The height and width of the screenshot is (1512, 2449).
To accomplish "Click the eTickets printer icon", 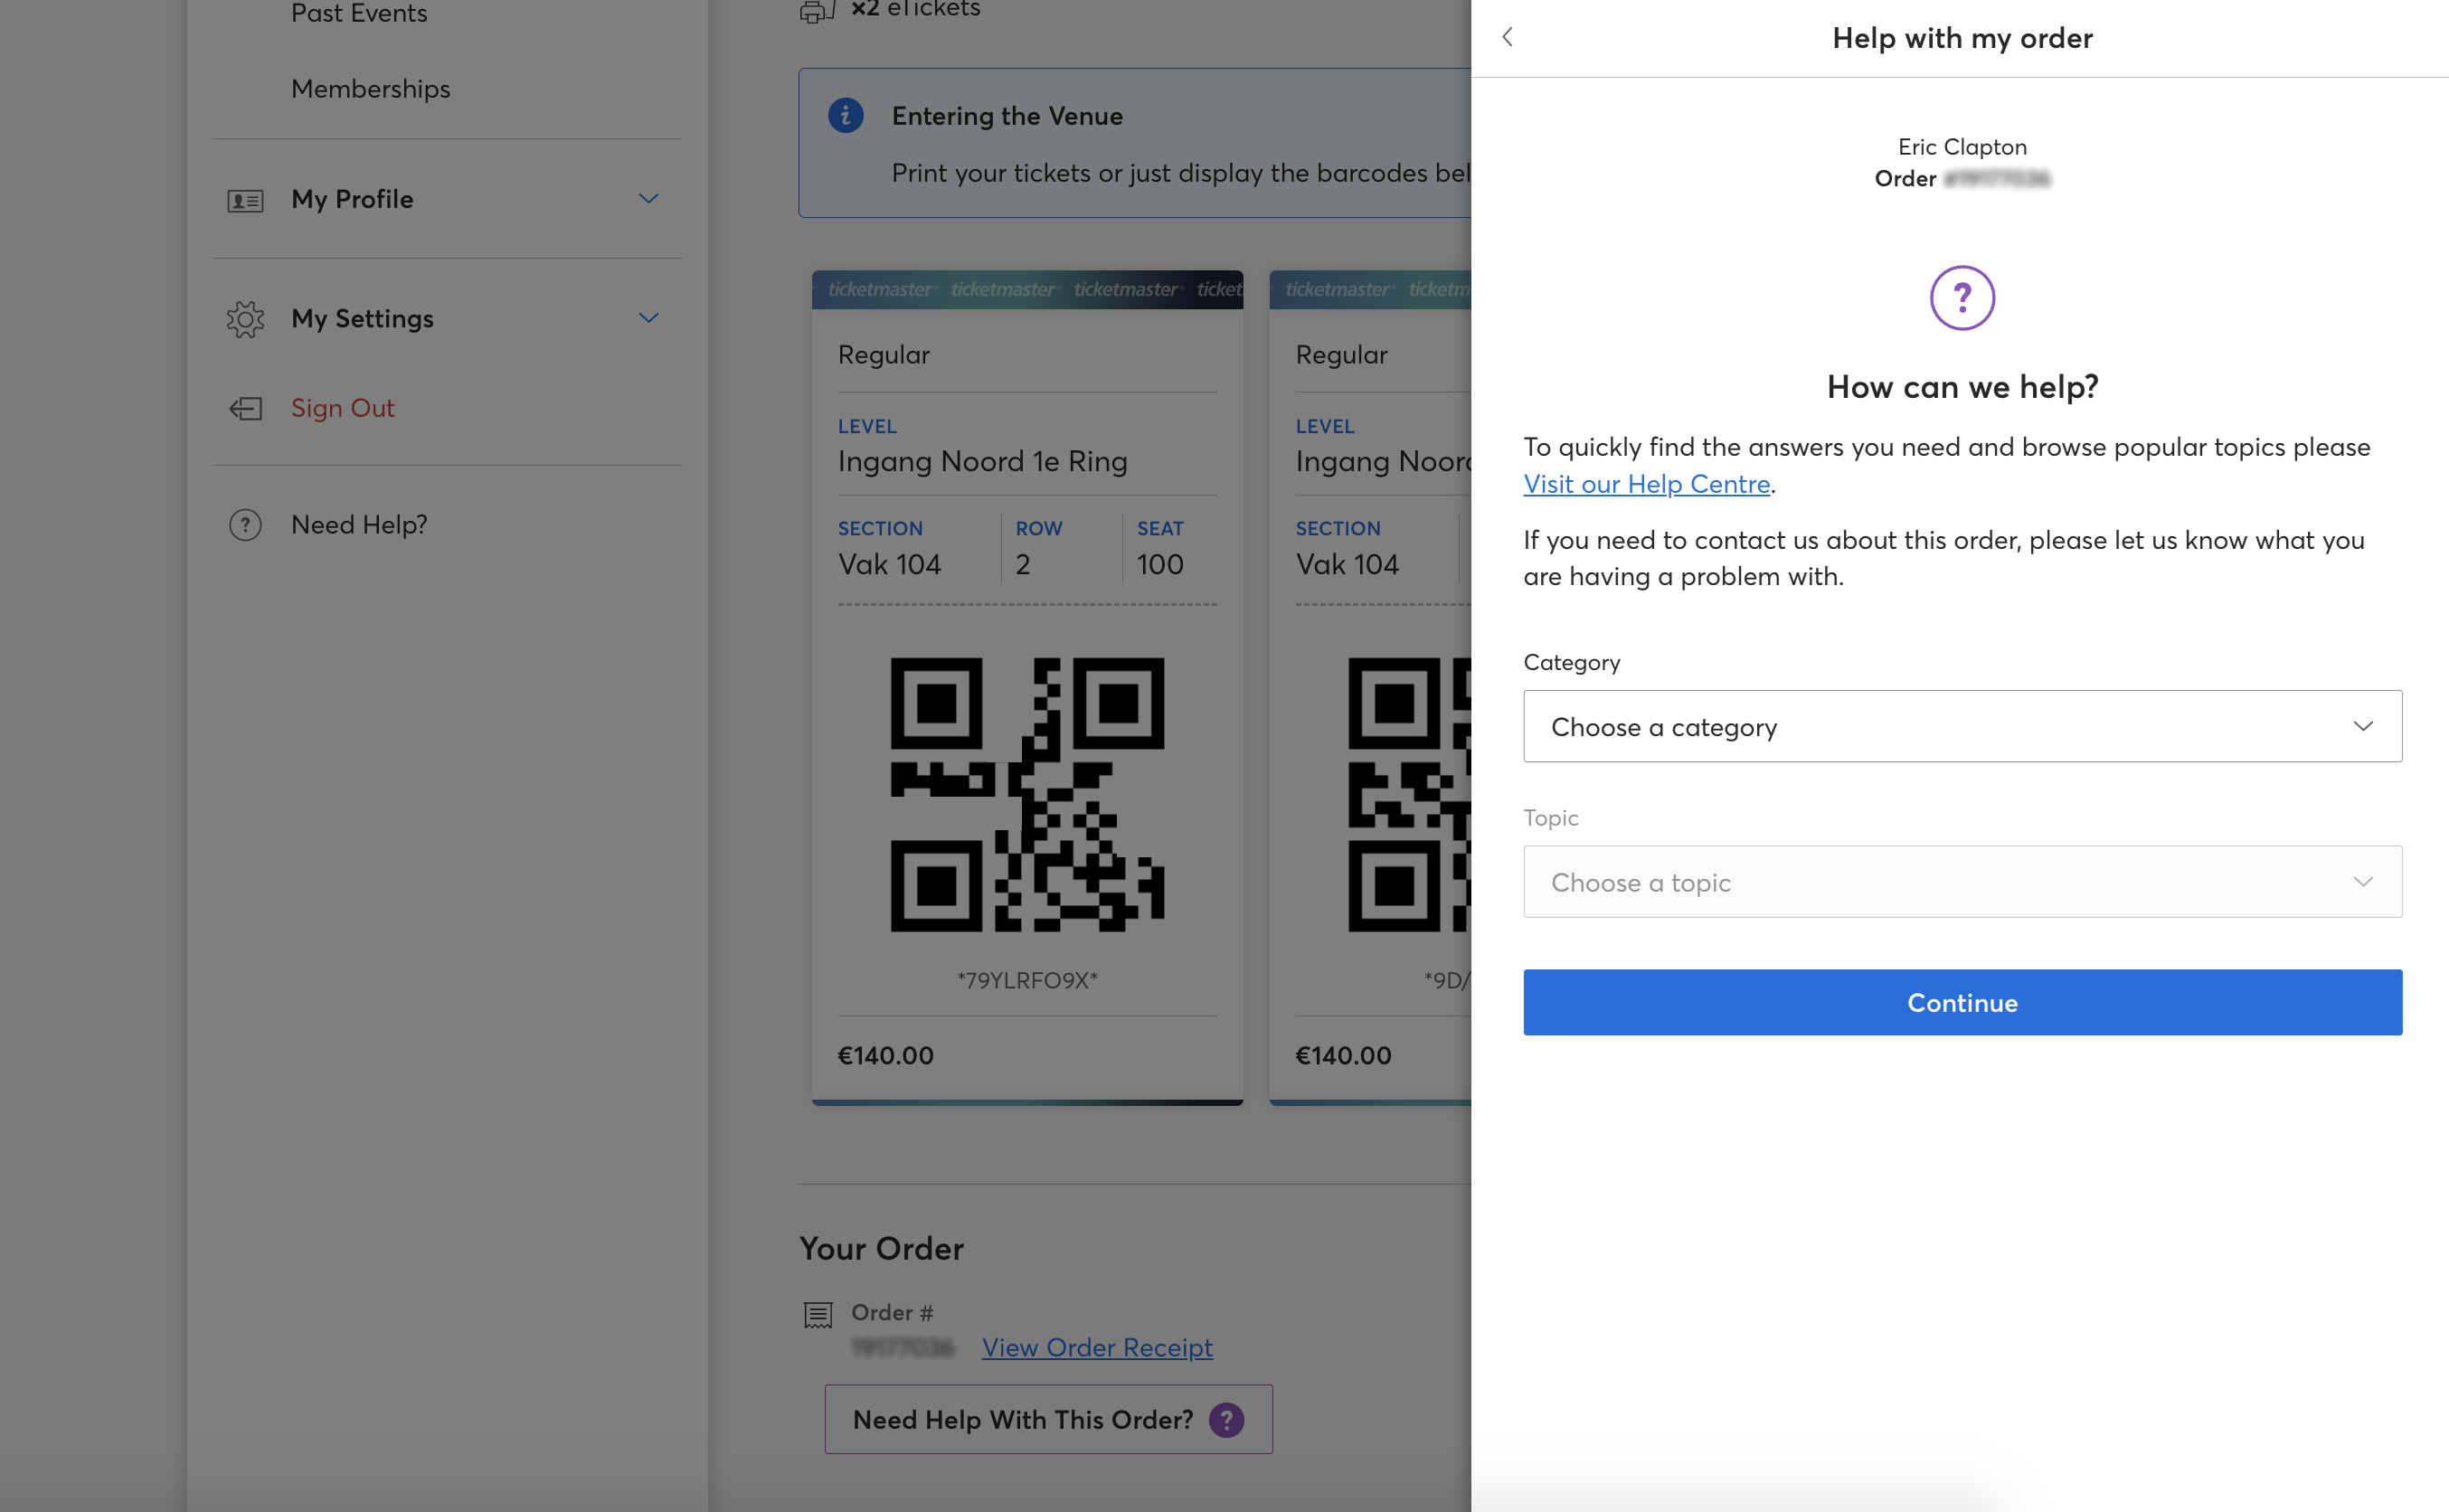I will click(817, 11).
